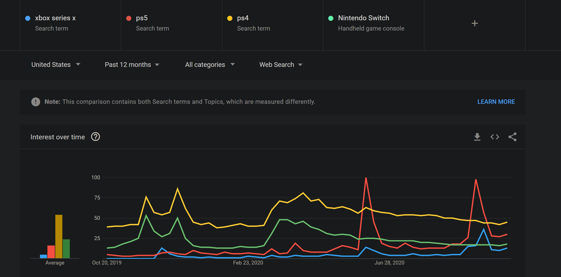This screenshot has width=561, height=277.
Task: Download the Interest over time data
Action: pos(477,137)
